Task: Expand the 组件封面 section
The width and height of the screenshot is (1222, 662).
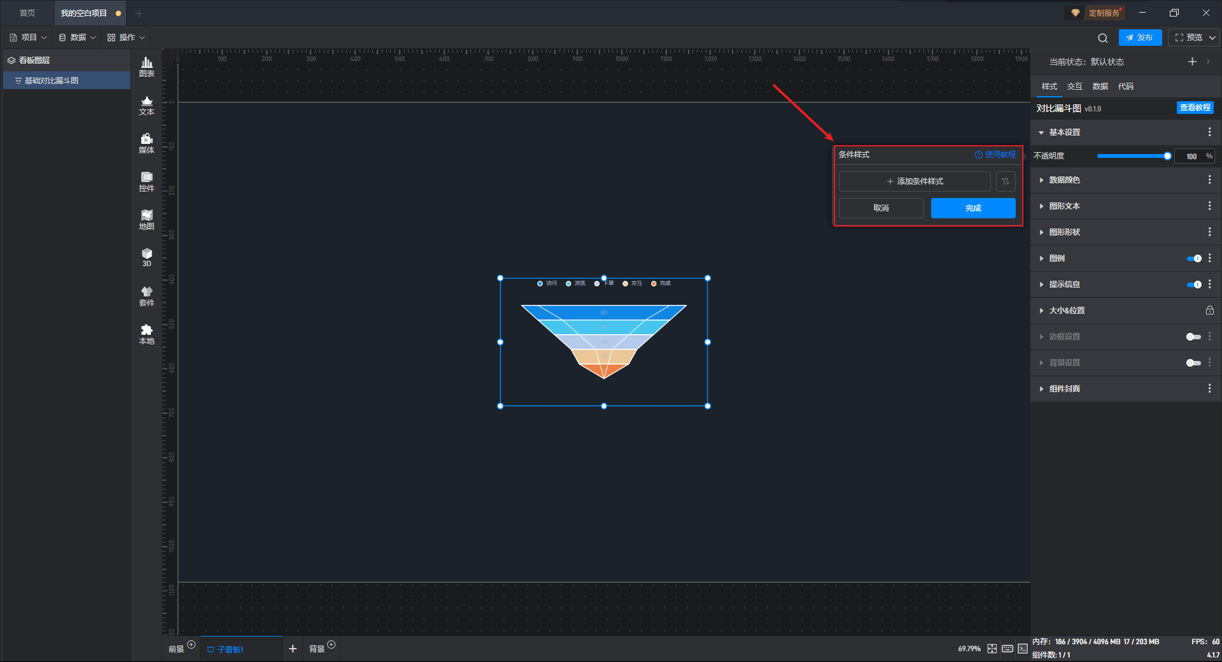Action: click(1041, 389)
